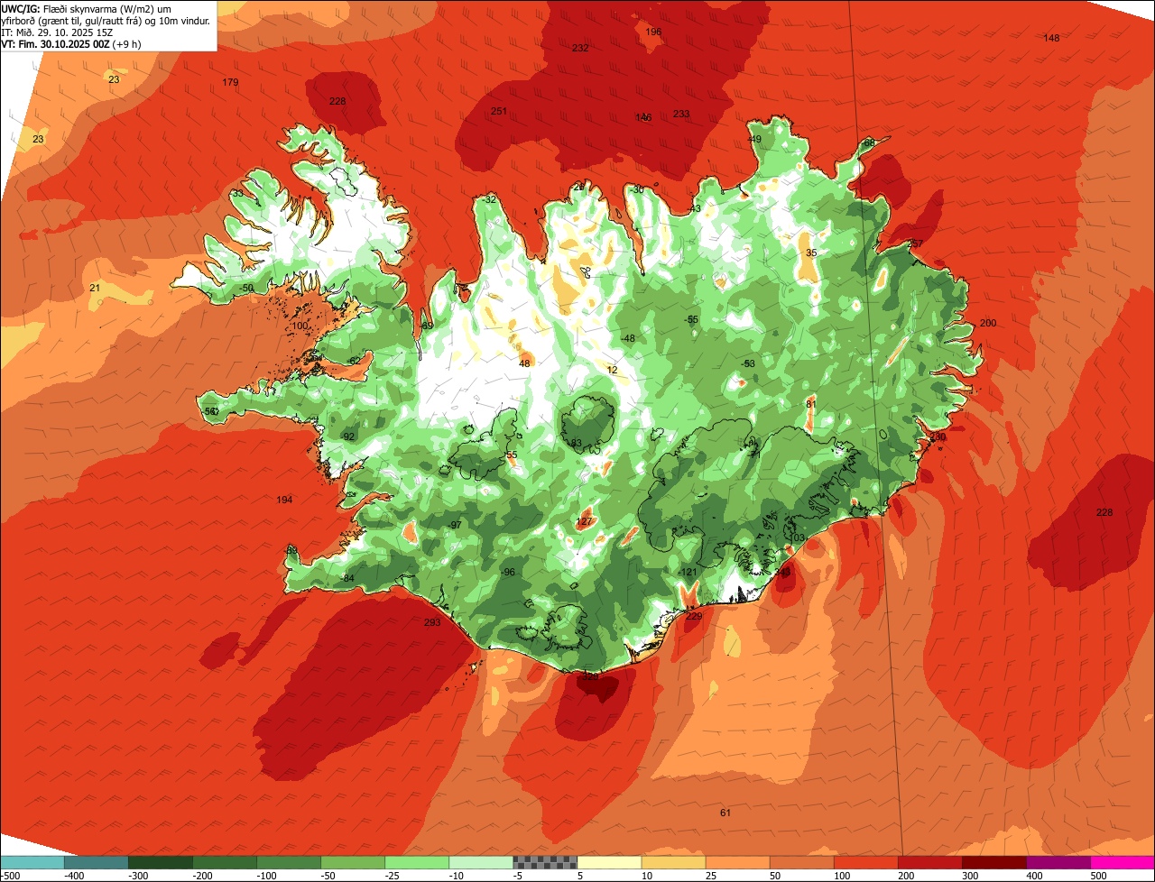1155x882 pixels.
Task: Pick the dark red swatch between 300 and 400
Action: pos(993,861)
